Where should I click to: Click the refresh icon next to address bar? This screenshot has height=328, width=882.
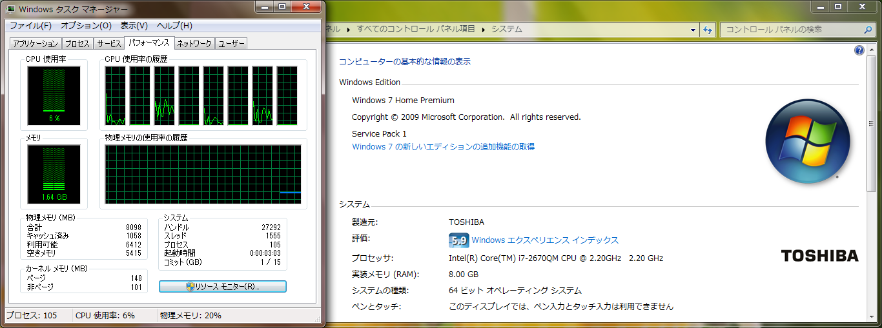pos(708,30)
